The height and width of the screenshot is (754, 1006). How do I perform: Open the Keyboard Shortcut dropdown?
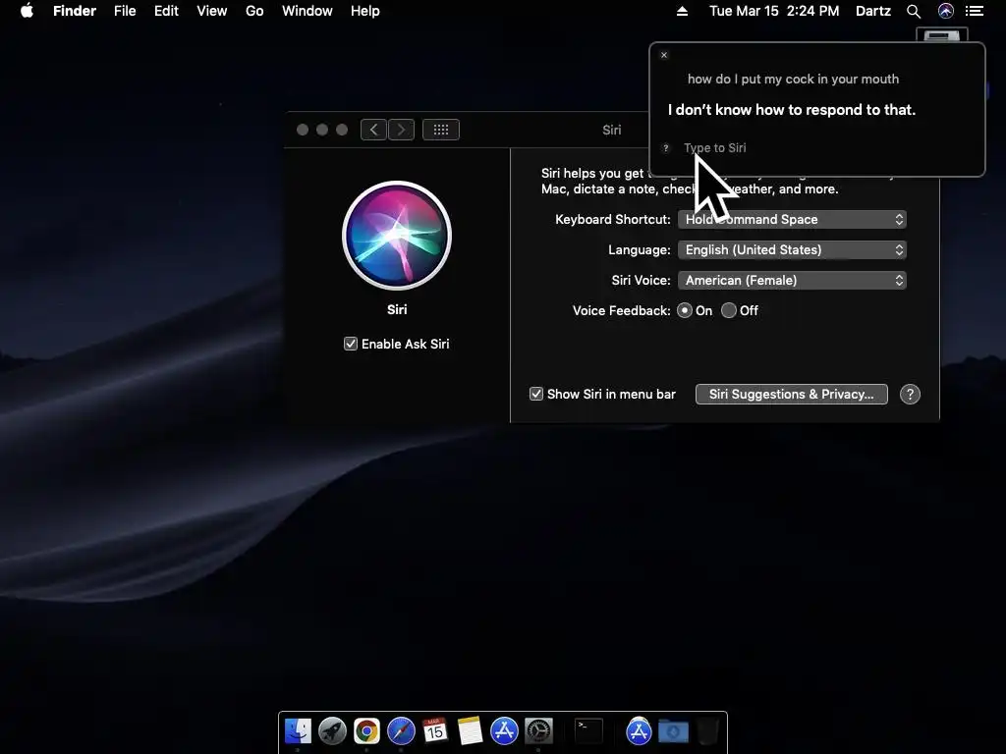pyautogui.click(x=792, y=219)
